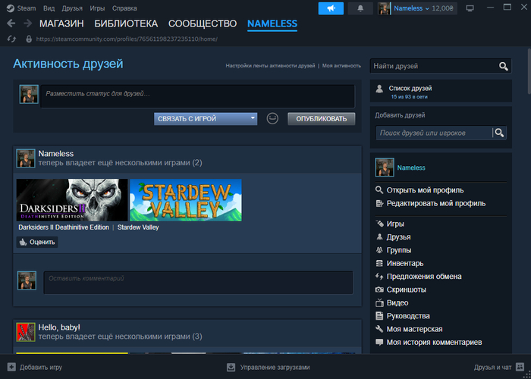Open the Друзья и чат label
This screenshot has width=531, height=379.
point(493,367)
